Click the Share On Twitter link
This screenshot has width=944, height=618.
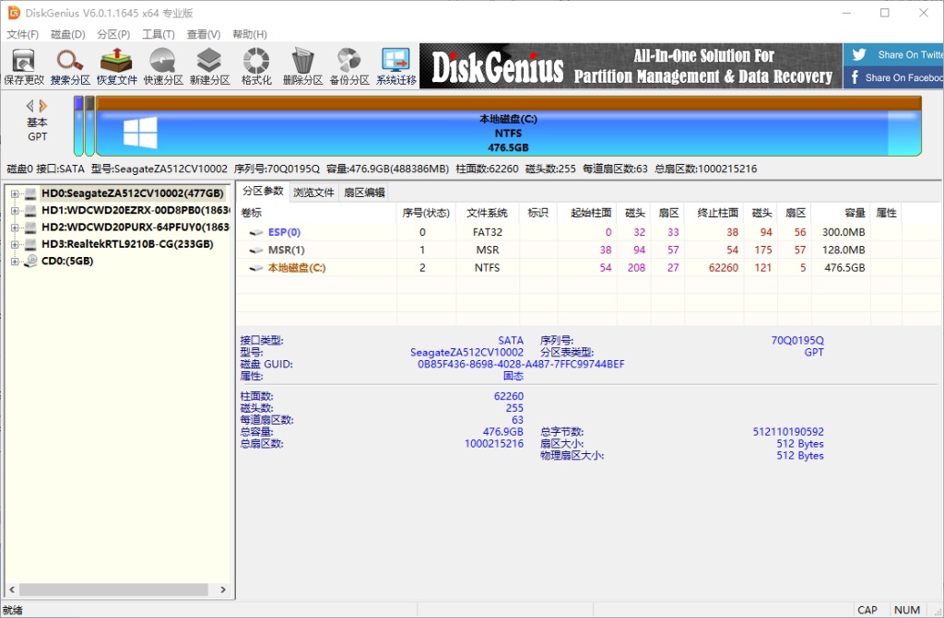893,54
